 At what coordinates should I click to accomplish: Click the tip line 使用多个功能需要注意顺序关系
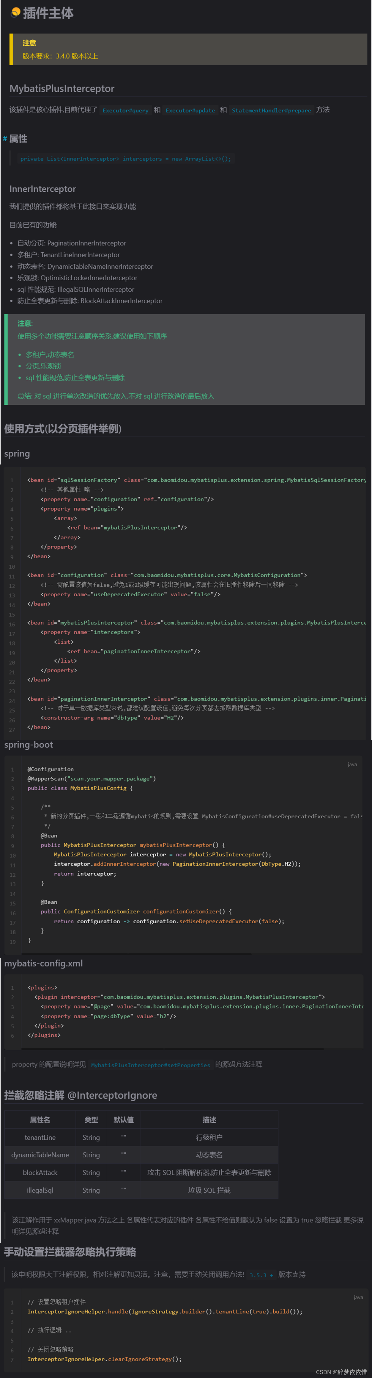click(92, 336)
